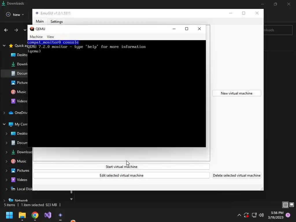This screenshot has height=222, width=296.
Task: Expand Music under My Computer
Action: tap(6, 161)
